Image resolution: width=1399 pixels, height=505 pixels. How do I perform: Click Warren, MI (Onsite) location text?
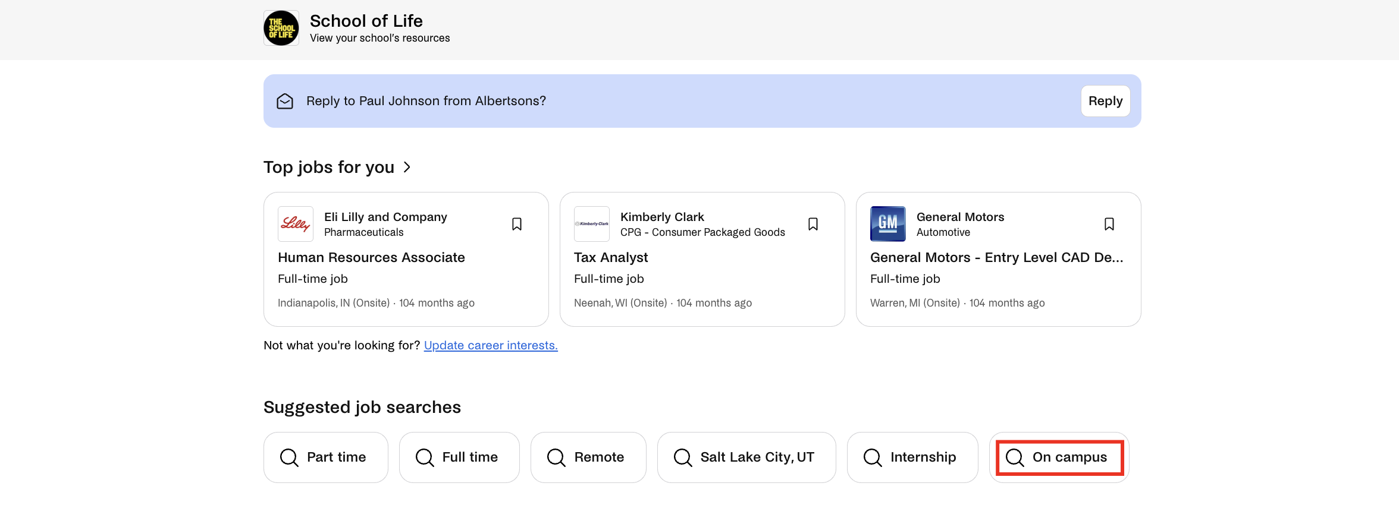point(915,303)
